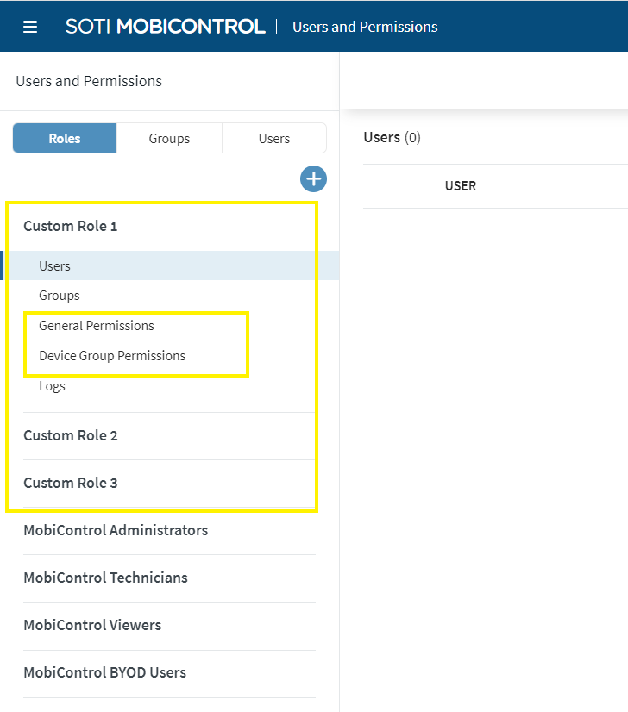This screenshot has width=628, height=712.
Task: Select Users under Custom Role 1
Action: point(54,266)
